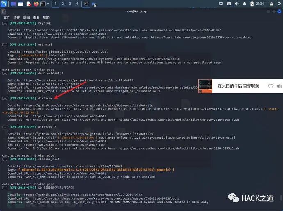This screenshot has height=211, width=283.
Task: Open the notifications bell icon
Action: pyautogui.click(x=244, y=4)
